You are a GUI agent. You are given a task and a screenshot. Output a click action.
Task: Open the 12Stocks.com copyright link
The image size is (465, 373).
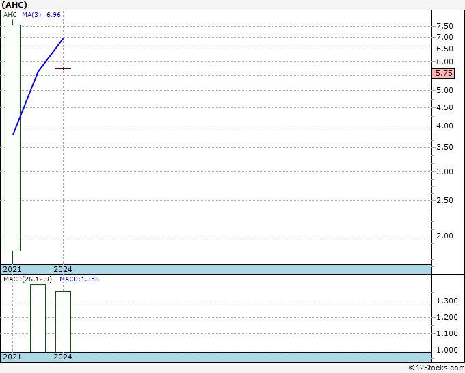point(436,368)
